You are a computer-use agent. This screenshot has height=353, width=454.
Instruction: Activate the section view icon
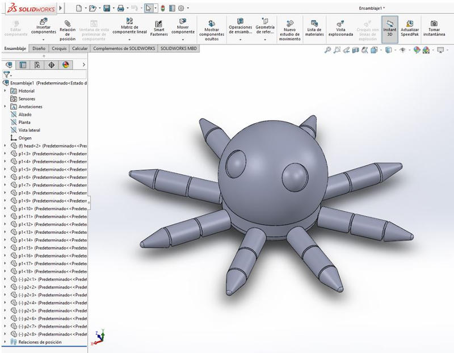pos(356,50)
